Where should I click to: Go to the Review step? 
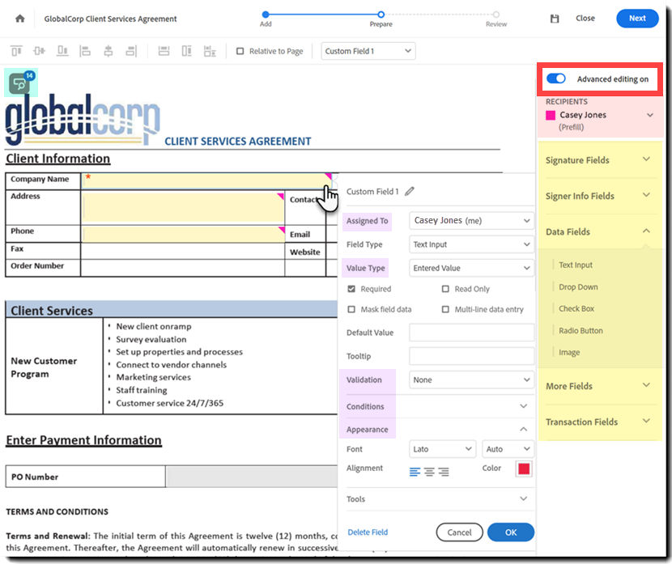(495, 15)
